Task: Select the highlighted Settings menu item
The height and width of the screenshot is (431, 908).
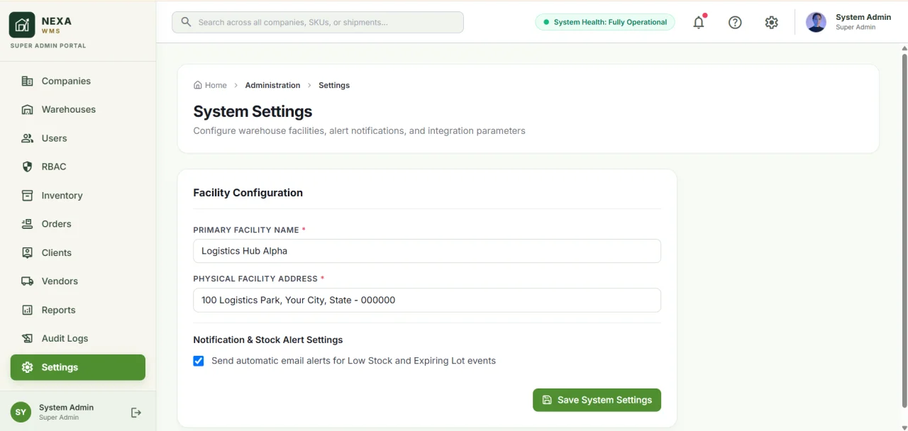Action: click(78, 367)
